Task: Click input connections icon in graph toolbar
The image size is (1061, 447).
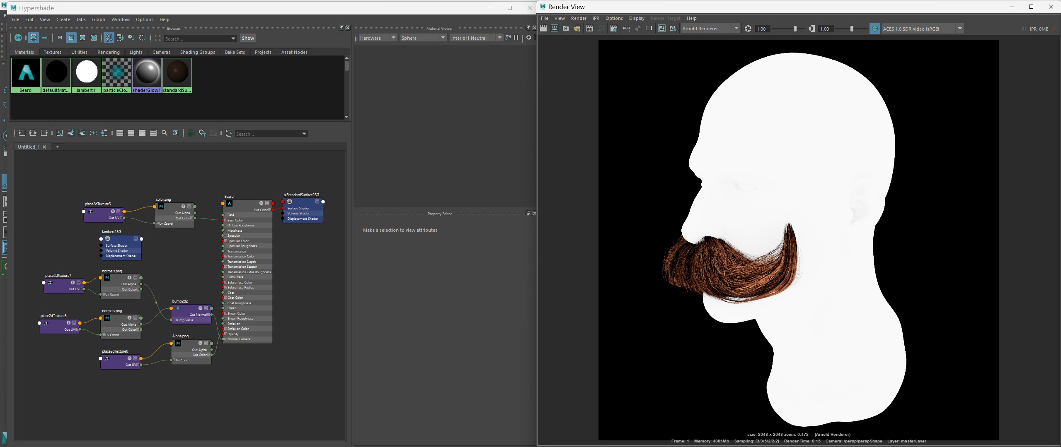Action: point(22,133)
